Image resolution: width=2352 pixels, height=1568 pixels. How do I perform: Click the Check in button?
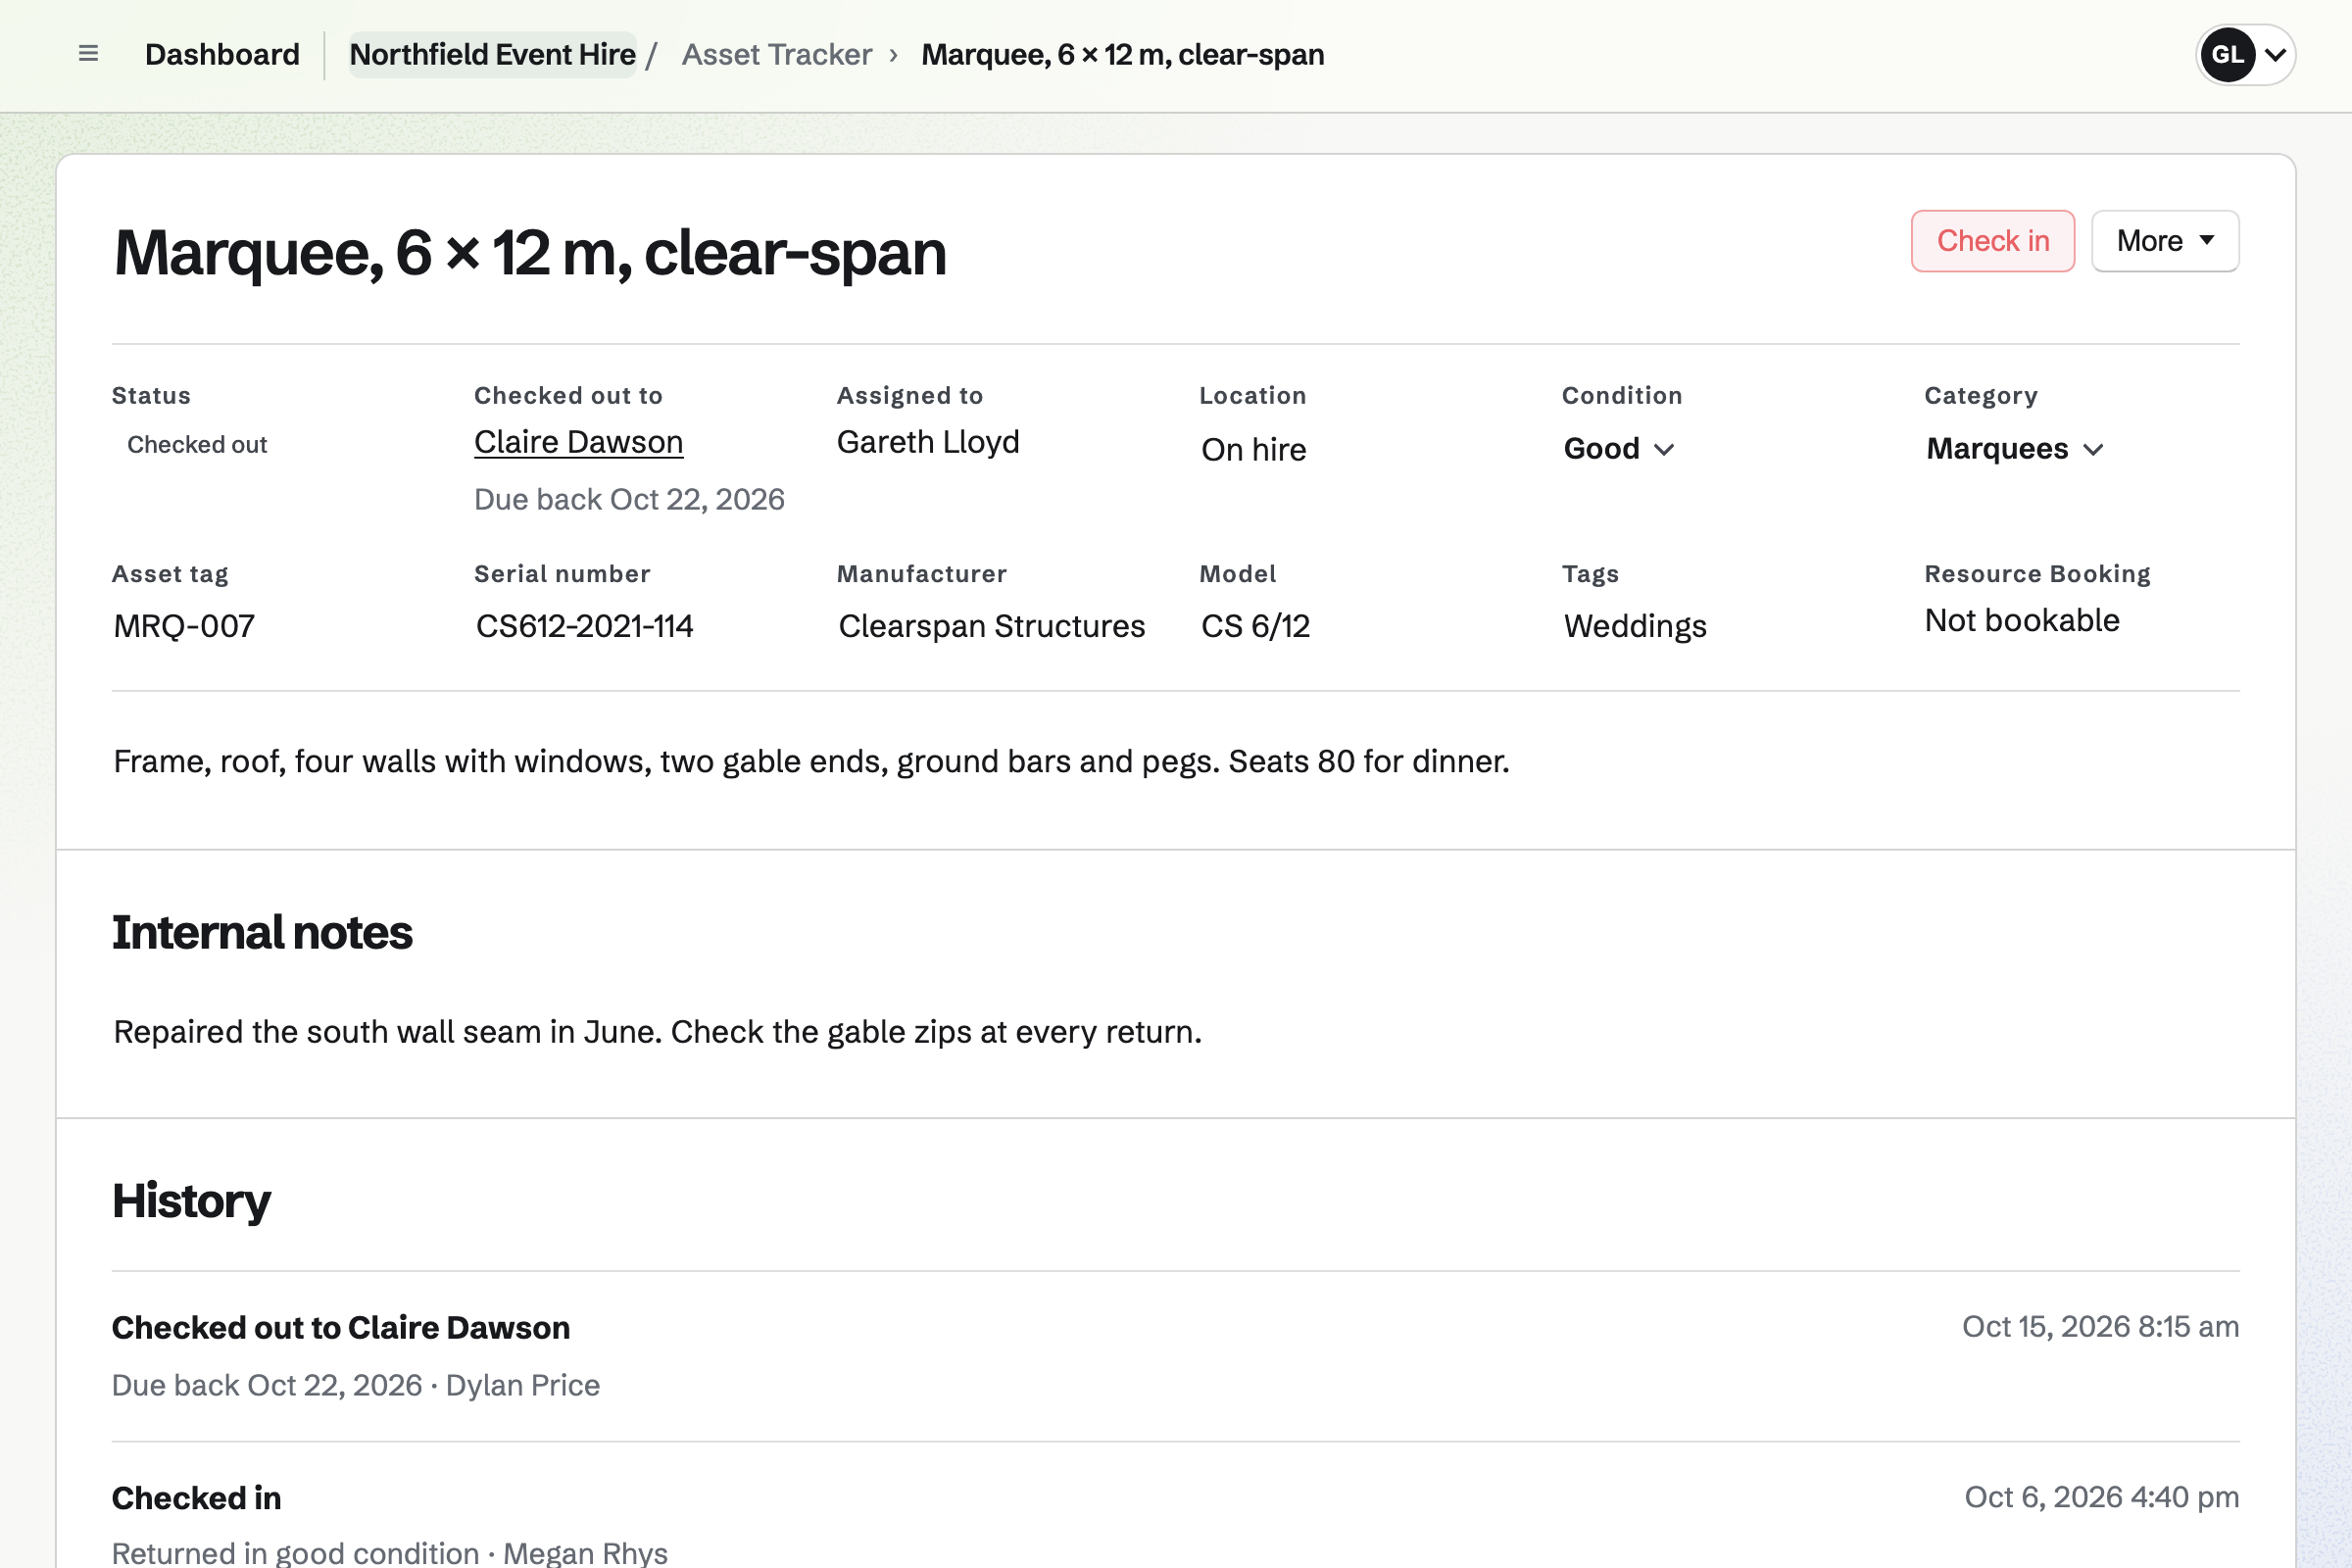(1992, 241)
